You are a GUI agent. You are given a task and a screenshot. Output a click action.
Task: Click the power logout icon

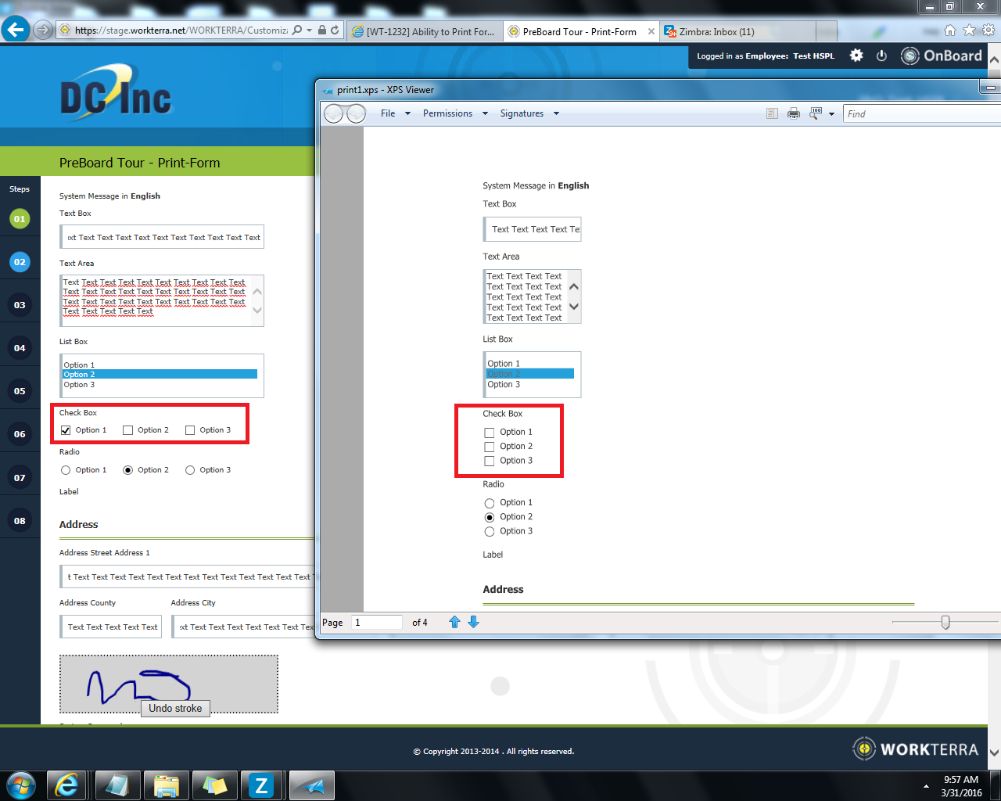click(x=881, y=56)
